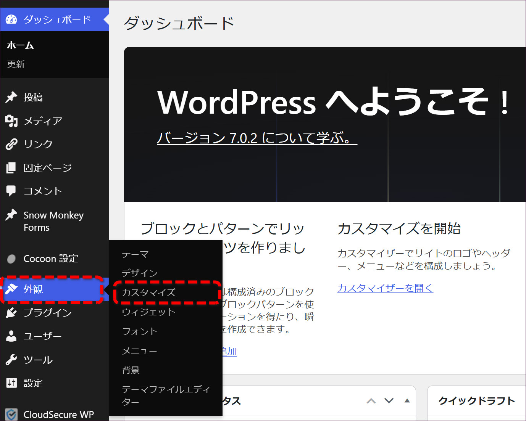Click the chain link icon beside リンク
This screenshot has width=526, height=421.
11,144
